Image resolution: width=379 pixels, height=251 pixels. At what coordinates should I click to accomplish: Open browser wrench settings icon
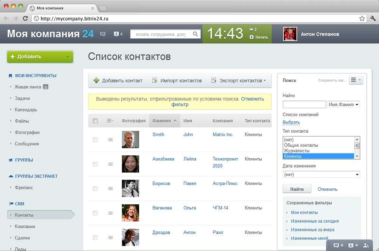(373, 18)
